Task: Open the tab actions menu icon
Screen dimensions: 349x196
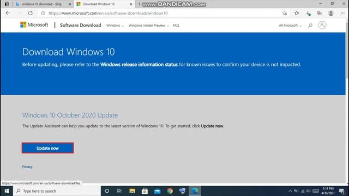Action: (7, 4)
